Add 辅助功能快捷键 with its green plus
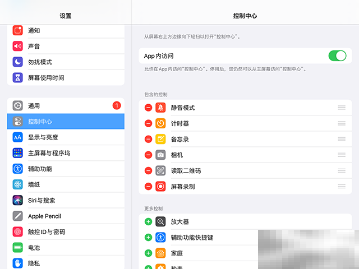 click(148, 238)
